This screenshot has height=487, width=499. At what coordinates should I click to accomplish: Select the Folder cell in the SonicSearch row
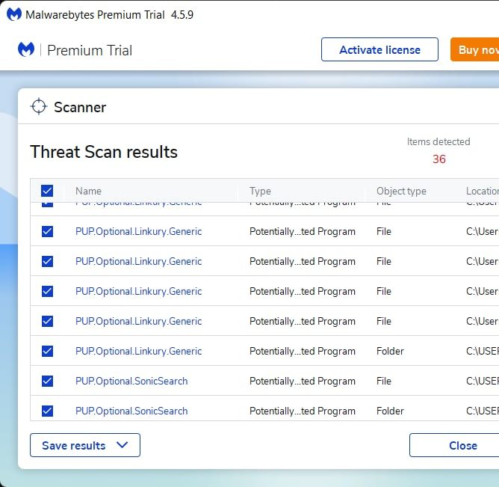[390, 411]
